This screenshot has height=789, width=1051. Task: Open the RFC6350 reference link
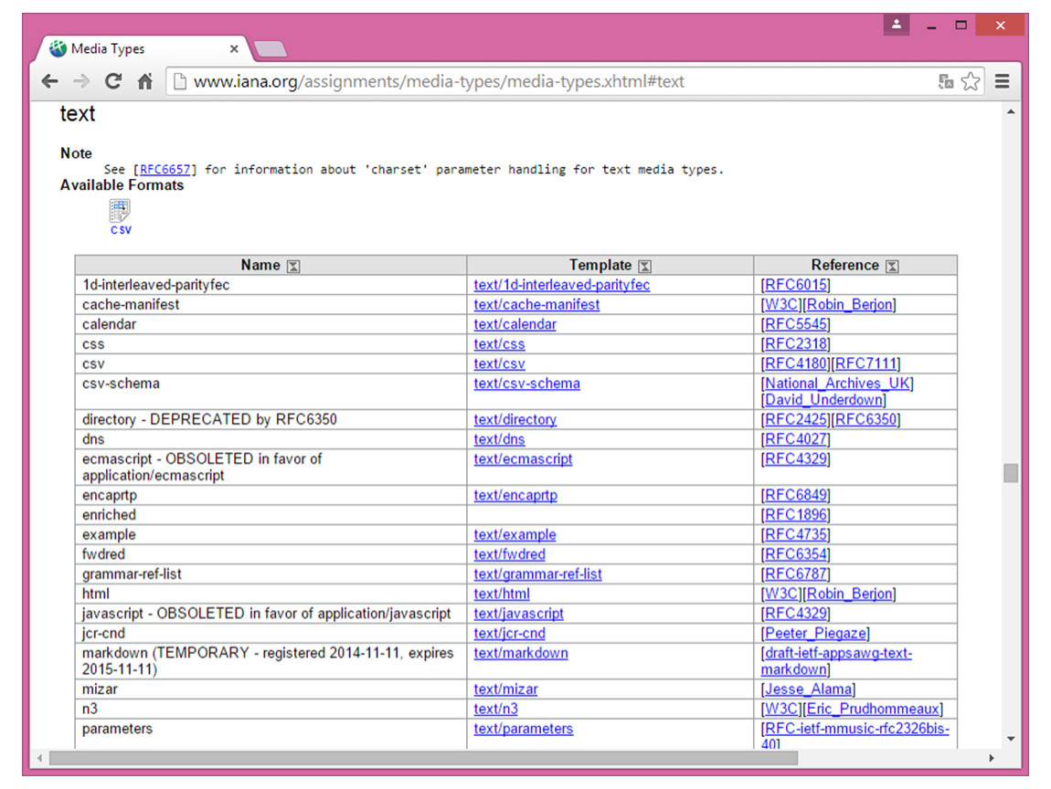[866, 419]
